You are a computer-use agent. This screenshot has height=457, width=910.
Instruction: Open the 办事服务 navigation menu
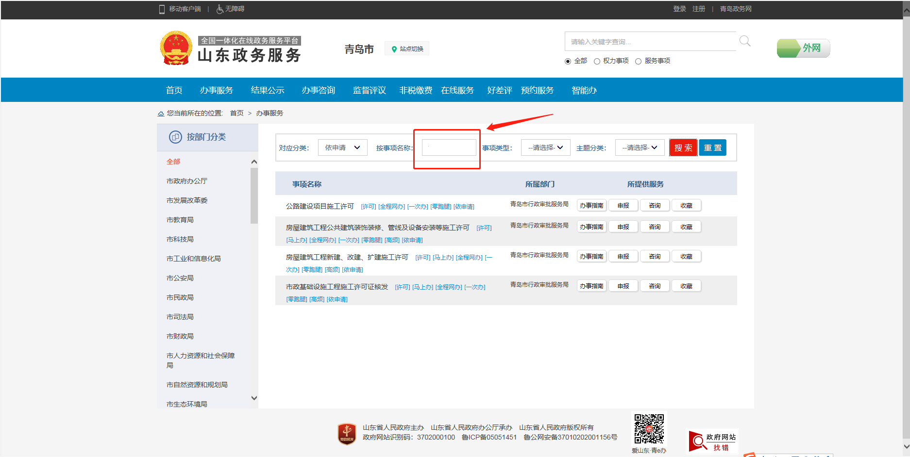pos(217,90)
